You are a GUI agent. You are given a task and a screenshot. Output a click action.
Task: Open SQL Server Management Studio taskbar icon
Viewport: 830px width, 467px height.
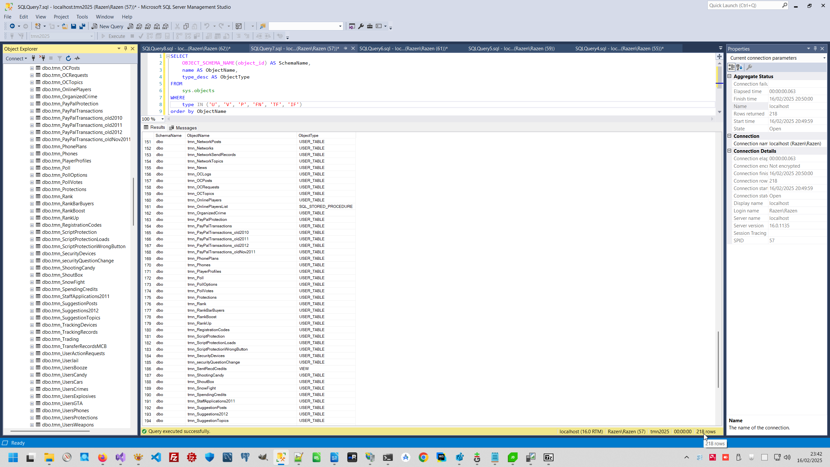(281, 458)
